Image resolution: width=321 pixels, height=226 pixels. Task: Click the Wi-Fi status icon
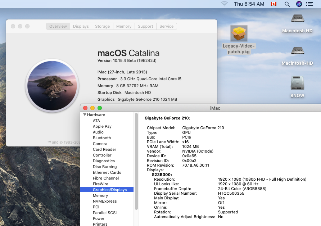224,4
